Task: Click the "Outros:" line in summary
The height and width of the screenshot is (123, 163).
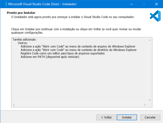Action: coord(23,43)
